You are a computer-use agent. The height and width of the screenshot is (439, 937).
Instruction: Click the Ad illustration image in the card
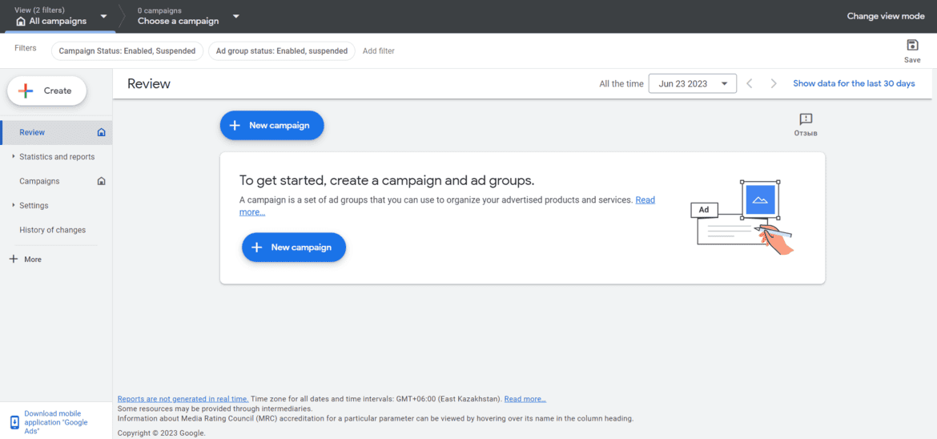coord(742,218)
